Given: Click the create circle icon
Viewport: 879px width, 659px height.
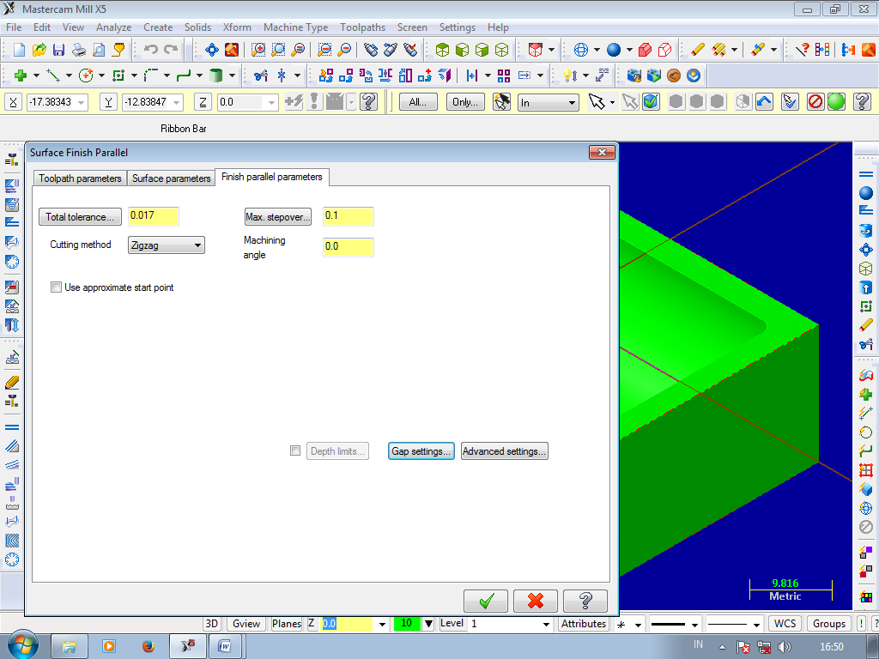Looking at the screenshot, I should [86, 76].
